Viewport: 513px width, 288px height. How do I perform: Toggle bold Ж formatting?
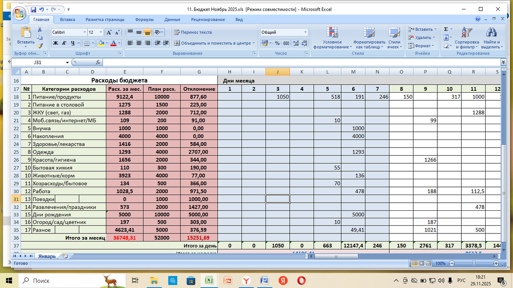[56, 43]
